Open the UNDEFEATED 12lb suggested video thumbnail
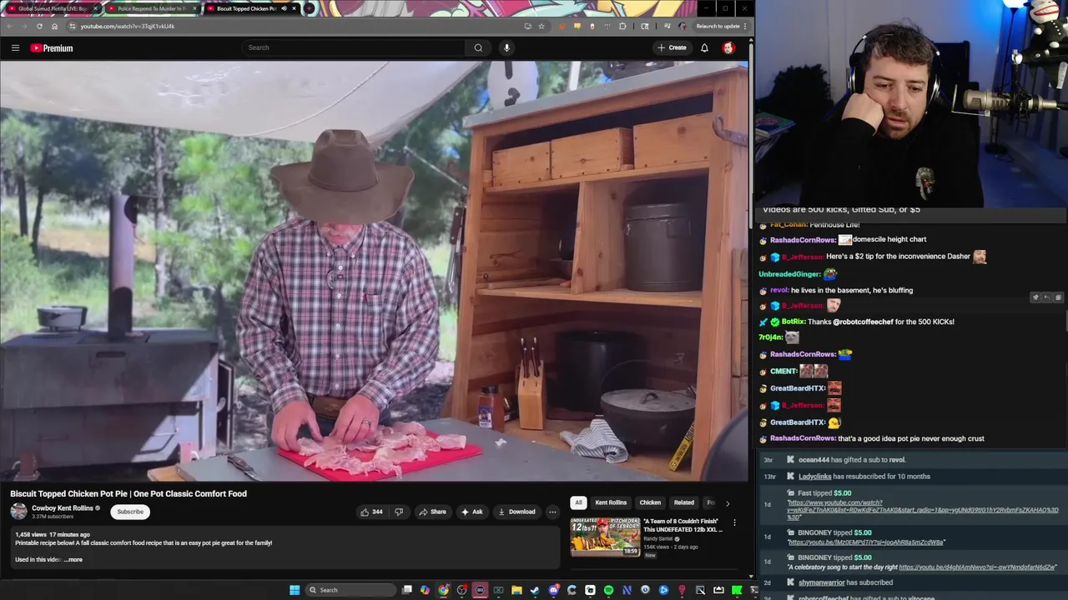 pyautogui.click(x=605, y=537)
